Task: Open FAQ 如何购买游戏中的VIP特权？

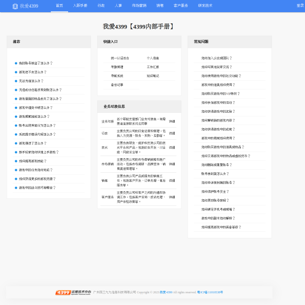Action: click(221, 94)
